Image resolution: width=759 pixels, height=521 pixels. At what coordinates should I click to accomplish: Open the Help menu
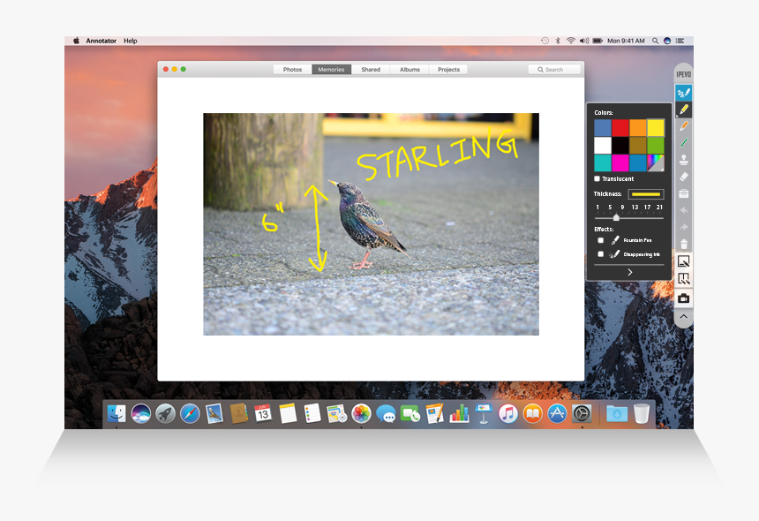click(131, 42)
